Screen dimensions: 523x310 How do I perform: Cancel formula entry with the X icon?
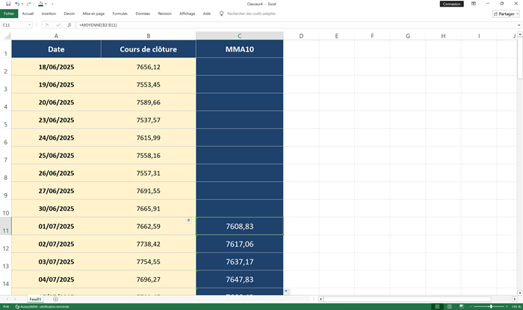pyautogui.click(x=48, y=25)
